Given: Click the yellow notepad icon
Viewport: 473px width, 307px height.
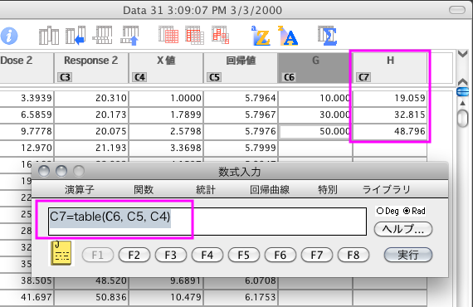Looking at the screenshot, I should 61,253.
